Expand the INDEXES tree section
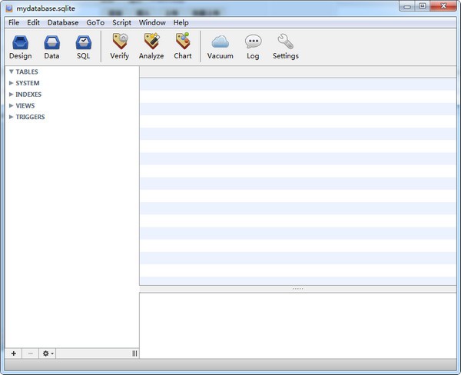Screen dimensions: 461x375 click(x=12, y=94)
